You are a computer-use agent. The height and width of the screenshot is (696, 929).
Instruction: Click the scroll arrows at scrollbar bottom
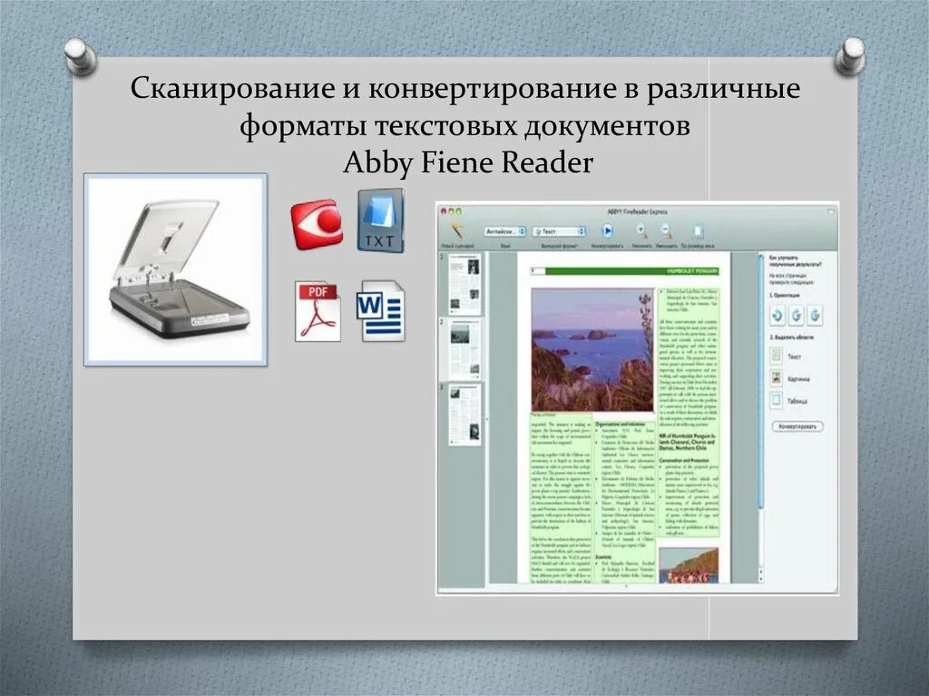[x=761, y=573]
